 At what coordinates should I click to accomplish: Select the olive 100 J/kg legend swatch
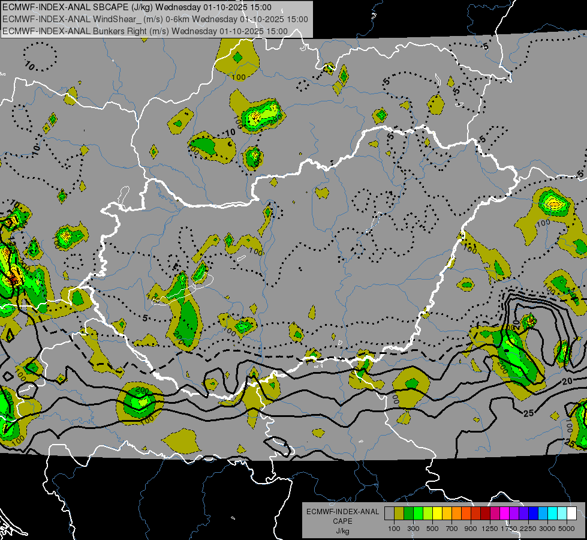pyautogui.click(x=399, y=513)
